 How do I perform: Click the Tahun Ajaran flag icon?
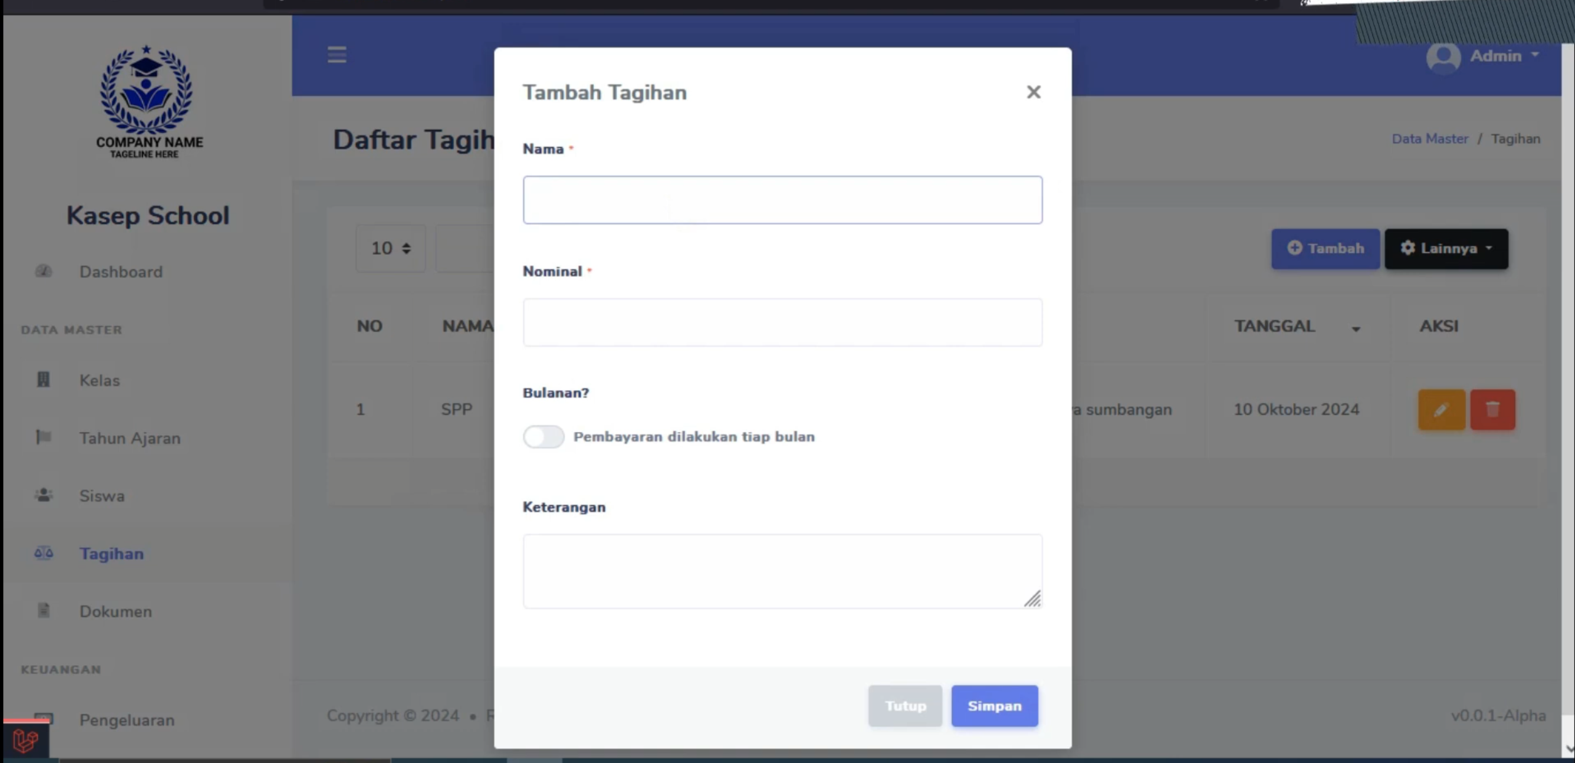pyautogui.click(x=43, y=437)
